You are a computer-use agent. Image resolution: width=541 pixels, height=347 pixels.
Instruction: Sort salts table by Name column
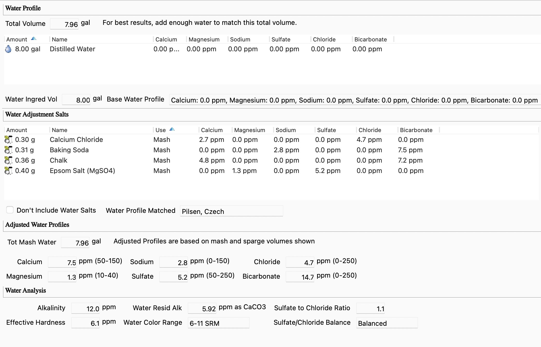click(101, 130)
